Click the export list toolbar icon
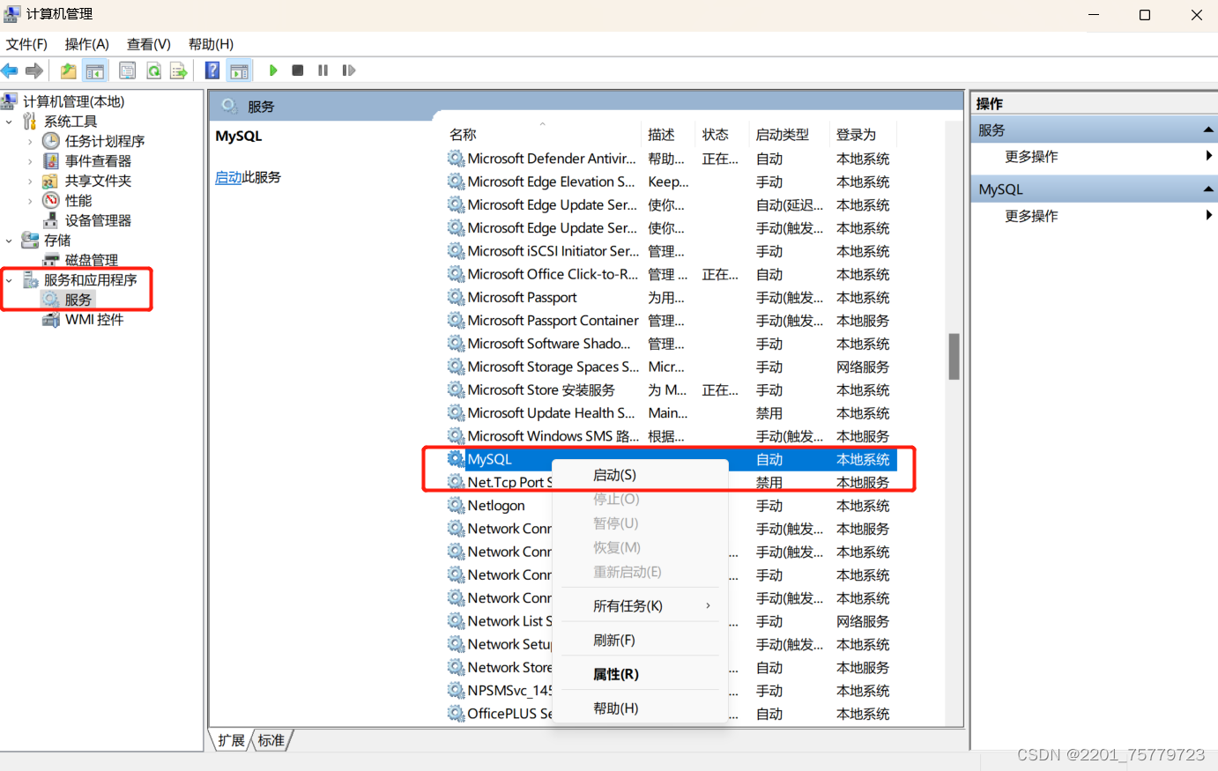The width and height of the screenshot is (1218, 771). pyautogui.click(x=178, y=70)
